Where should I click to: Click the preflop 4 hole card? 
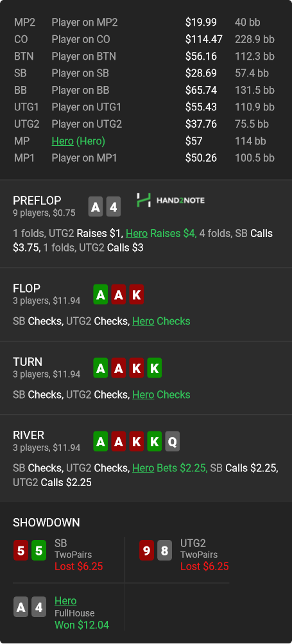coord(114,207)
